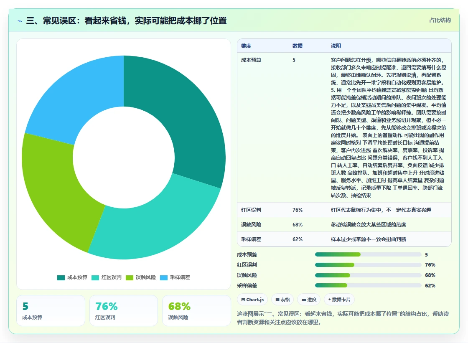This screenshot has width=468, height=343.
Task: Open the 5 成本预算 stat card
Action: coord(51,310)
